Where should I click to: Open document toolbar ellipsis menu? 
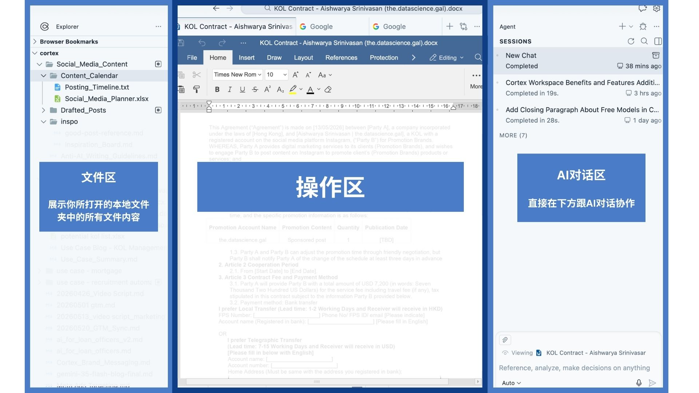(x=243, y=43)
